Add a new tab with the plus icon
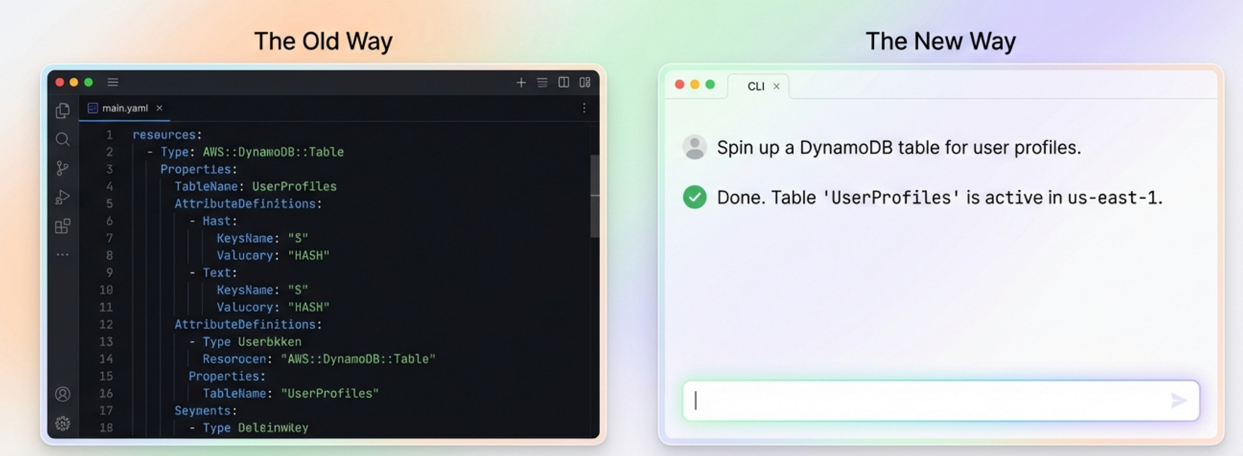The height and width of the screenshot is (456, 1243). tap(521, 83)
